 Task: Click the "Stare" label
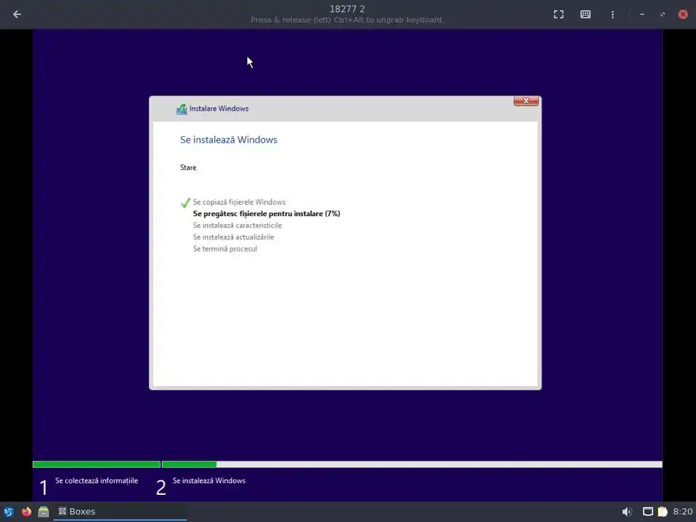point(188,168)
